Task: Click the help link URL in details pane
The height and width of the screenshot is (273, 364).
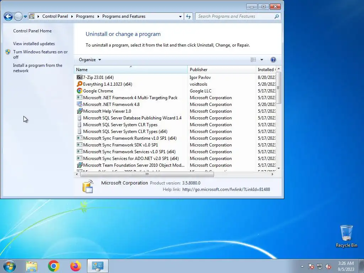Action: (x=226, y=189)
